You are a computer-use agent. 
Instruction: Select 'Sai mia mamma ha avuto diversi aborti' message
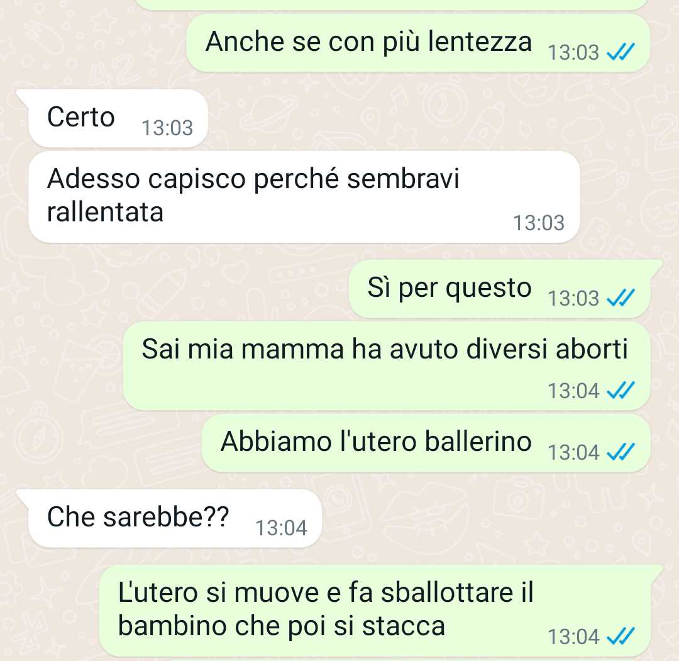tap(387, 366)
